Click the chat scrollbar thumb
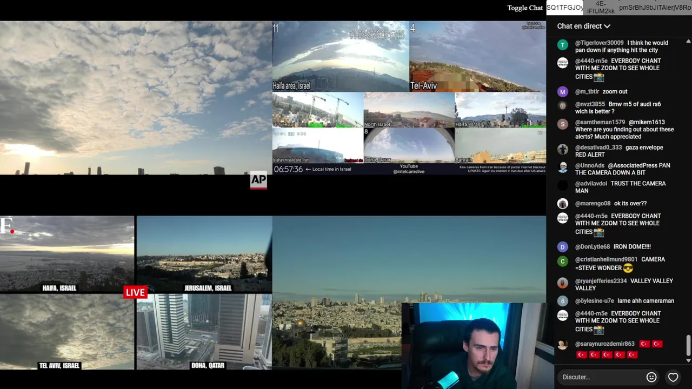The width and height of the screenshot is (692, 389). pyautogui.click(x=688, y=345)
